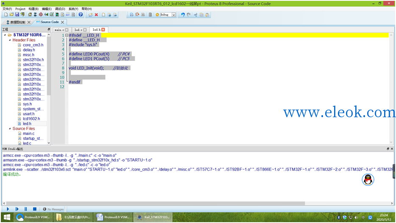Click the grey Redo arrow
Screen dimensions: 396x223
[189, 15]
